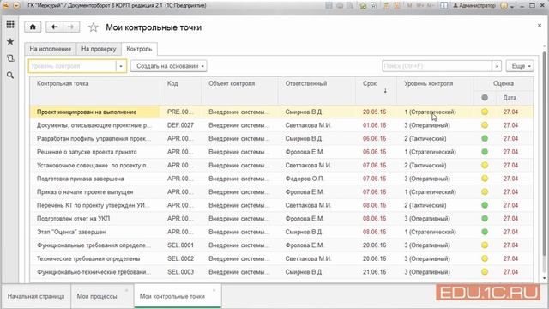Select row Документы, описывающие проектные р...

tap(282, 125)
